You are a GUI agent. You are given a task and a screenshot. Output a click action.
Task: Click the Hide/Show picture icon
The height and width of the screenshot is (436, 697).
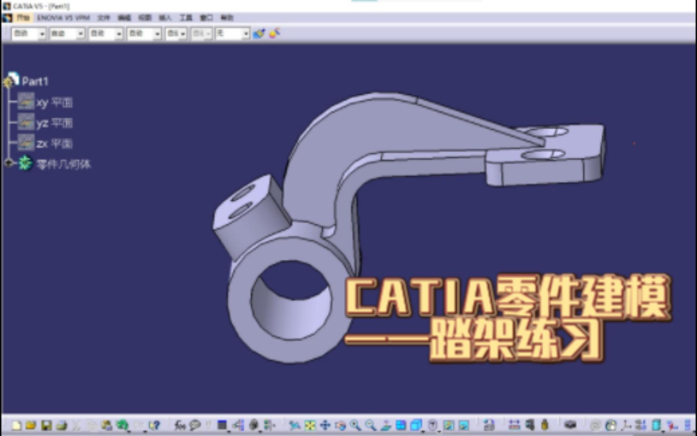coord(449,425)
